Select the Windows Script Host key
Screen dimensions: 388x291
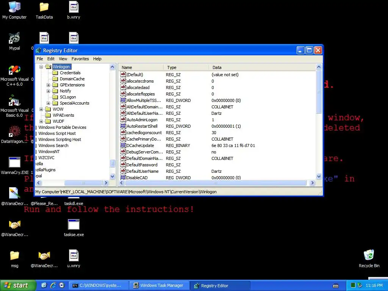pos(57,133)
